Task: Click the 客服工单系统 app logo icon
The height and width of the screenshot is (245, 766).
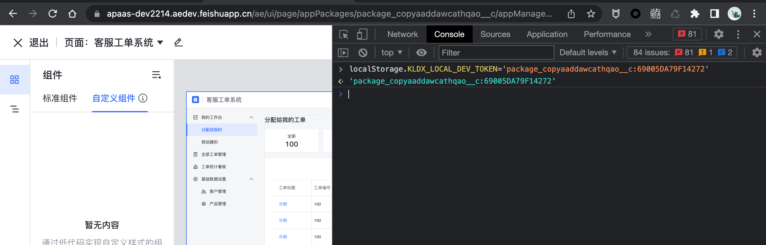Action: (x=195, y=100)
